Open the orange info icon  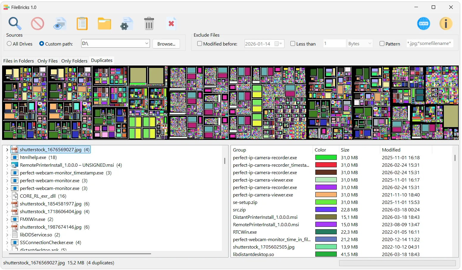pos(446,24)
